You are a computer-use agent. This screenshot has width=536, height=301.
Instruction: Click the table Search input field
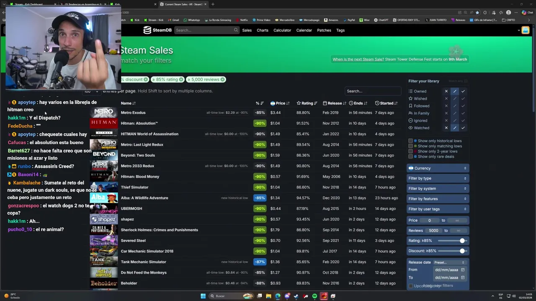click(x=373, y=91)
